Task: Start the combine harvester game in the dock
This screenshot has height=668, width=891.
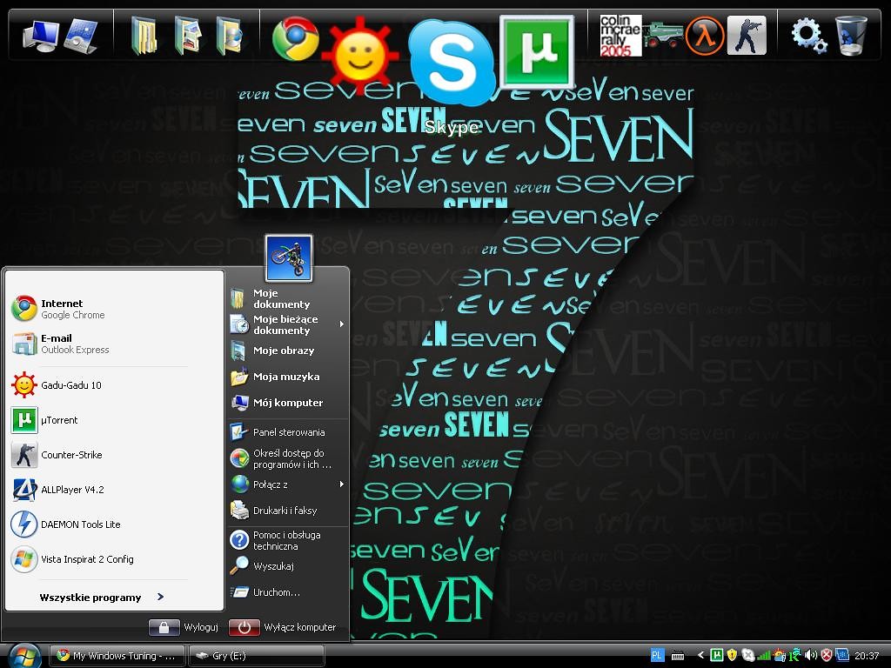Action: (663, 35)
